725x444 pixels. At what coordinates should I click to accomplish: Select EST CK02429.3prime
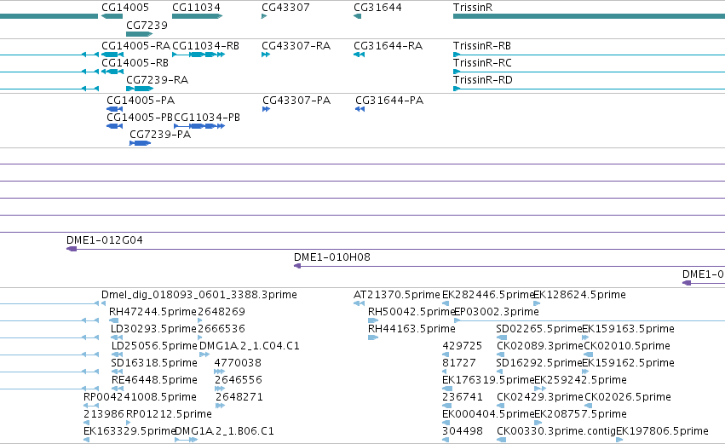539,397
